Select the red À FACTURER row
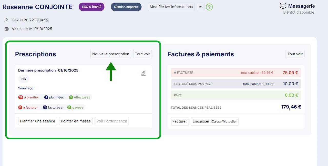This screenshot has height=166, width=328. pos(236,72)
